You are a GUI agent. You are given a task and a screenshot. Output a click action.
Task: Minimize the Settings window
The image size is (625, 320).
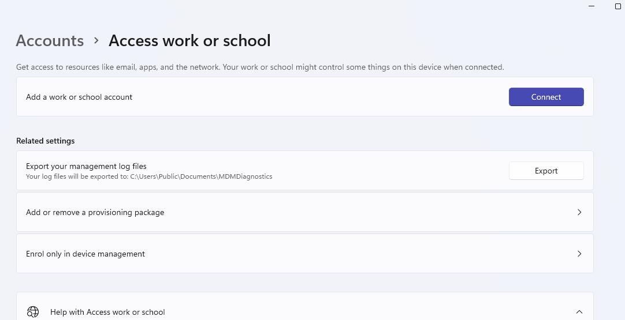click(x=591, y=6)
